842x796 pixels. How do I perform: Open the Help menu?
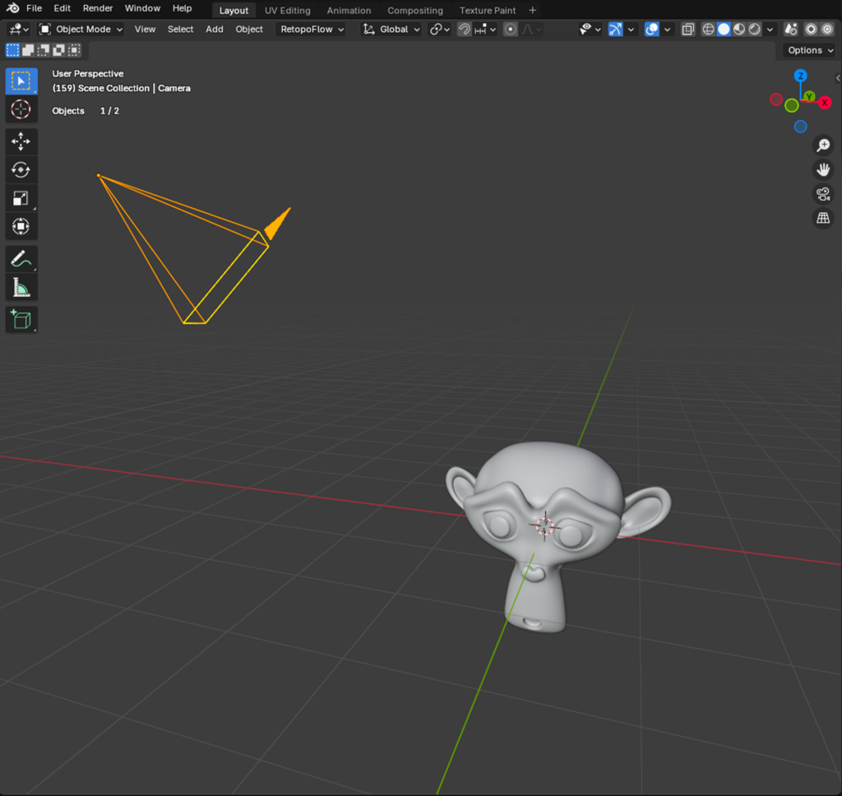click(182, 8)
